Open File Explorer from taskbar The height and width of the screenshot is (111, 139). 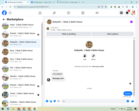coord(13,109)
